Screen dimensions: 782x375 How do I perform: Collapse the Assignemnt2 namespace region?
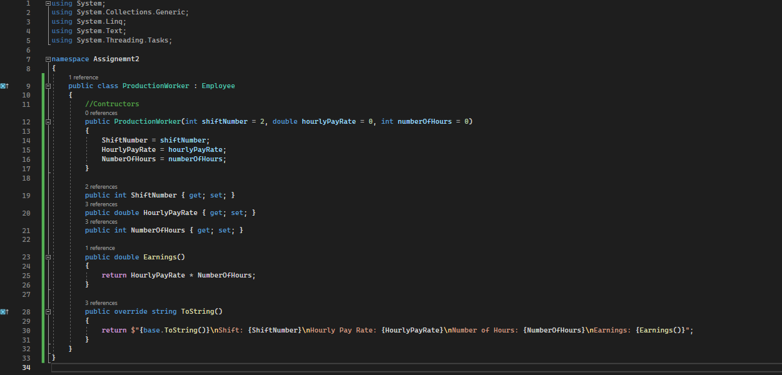[48, 57]
